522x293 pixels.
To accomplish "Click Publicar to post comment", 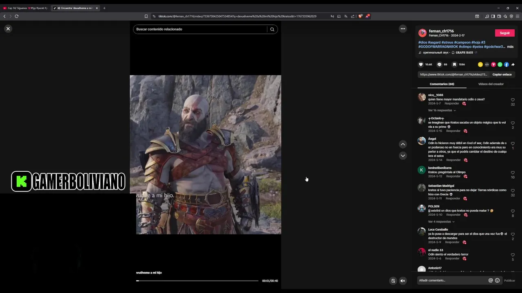I will [509, 280].
